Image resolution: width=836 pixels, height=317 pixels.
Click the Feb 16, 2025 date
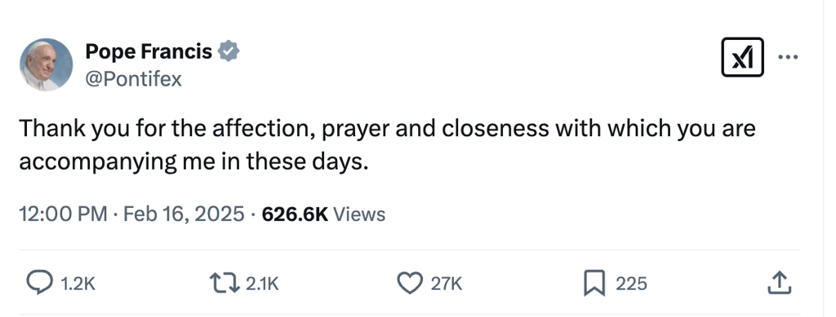pos(184,214)
